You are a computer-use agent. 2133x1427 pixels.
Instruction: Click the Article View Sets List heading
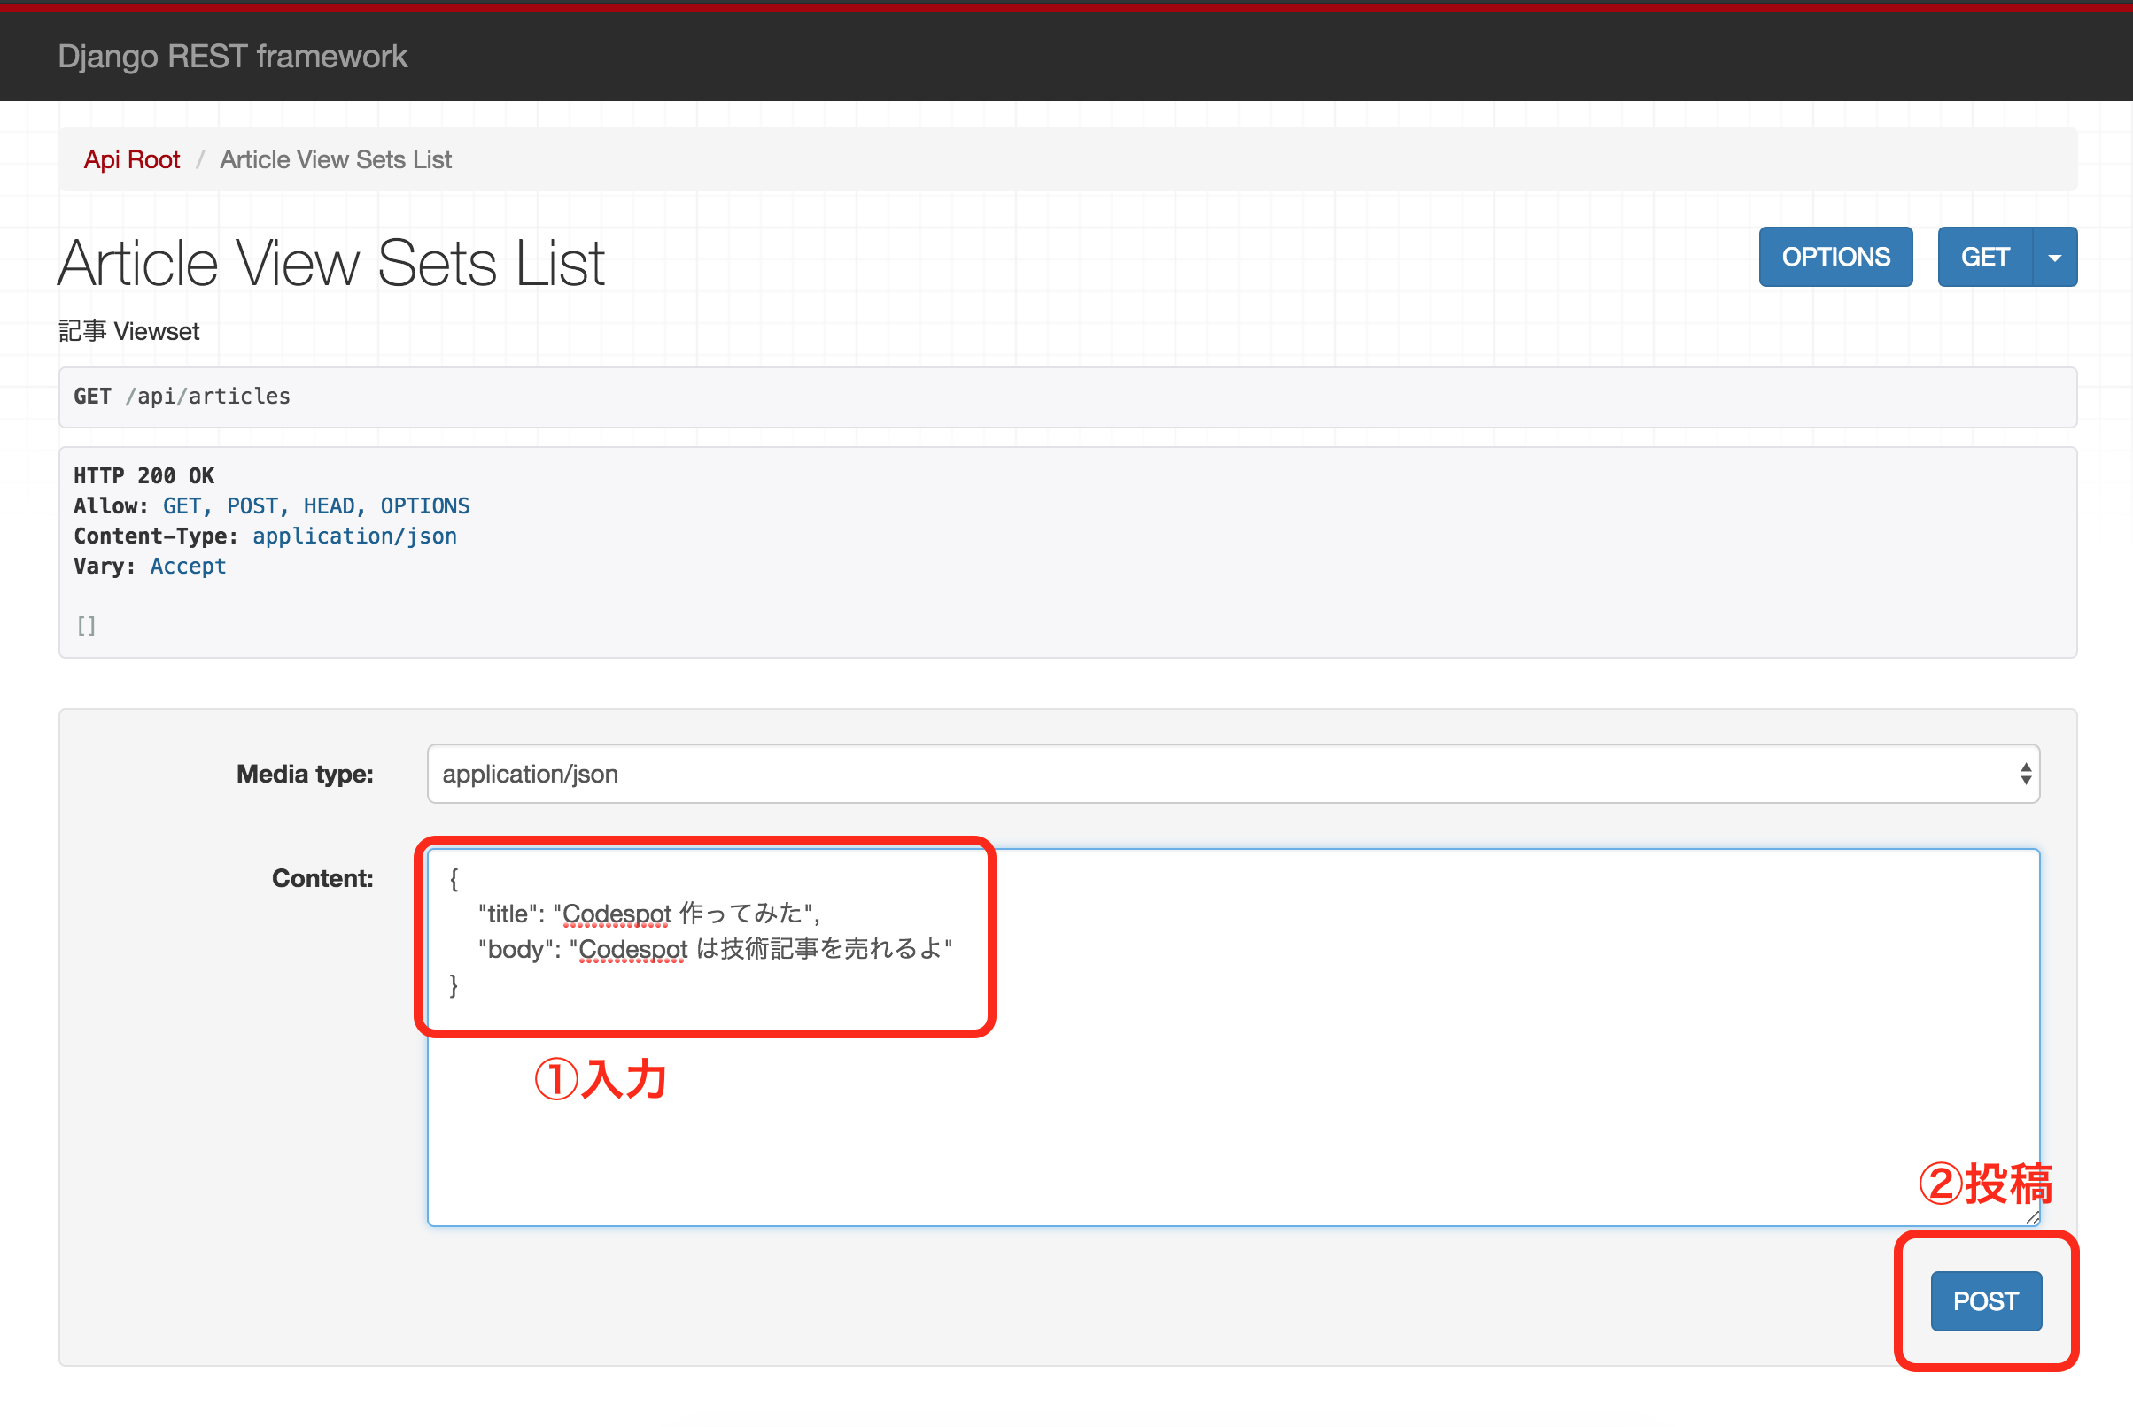tap(330, 264)
